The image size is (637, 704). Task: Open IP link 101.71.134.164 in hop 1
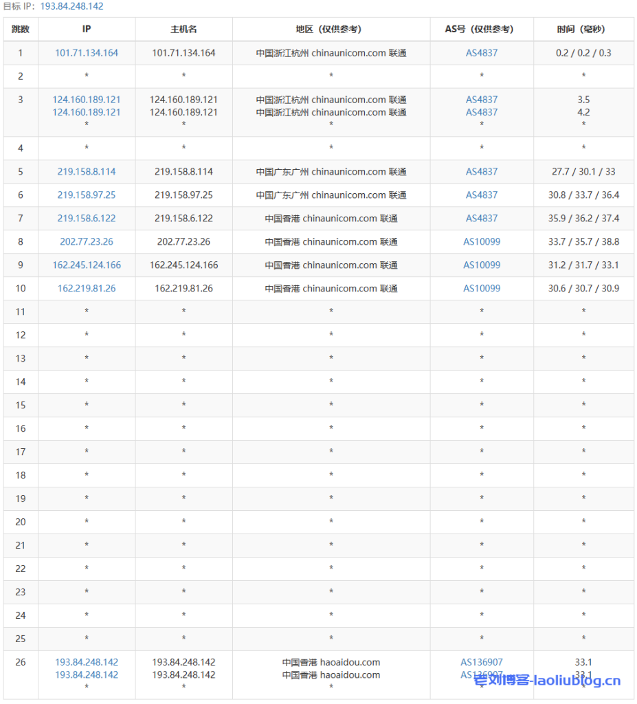87,53
